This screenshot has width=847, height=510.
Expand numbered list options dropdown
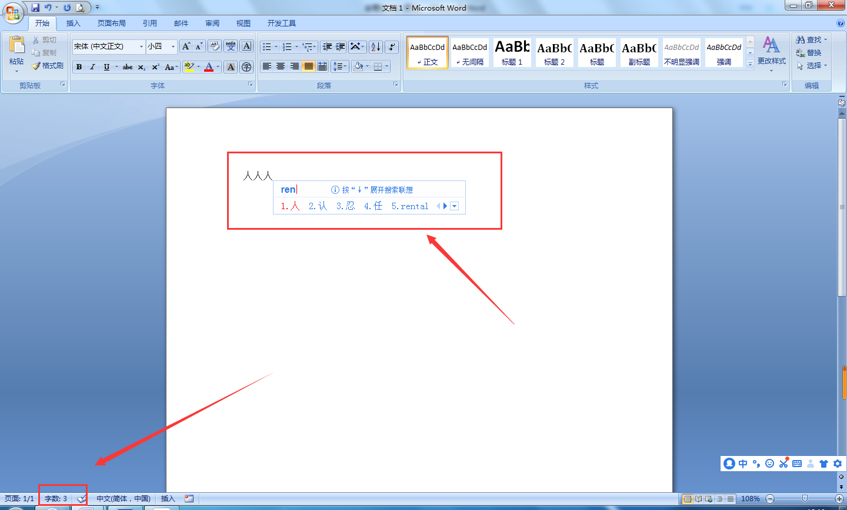point(296,47)
